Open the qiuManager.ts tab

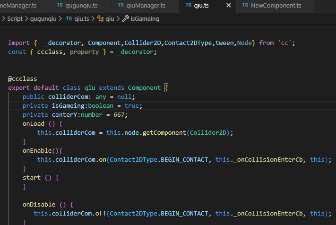click(146, 5)
